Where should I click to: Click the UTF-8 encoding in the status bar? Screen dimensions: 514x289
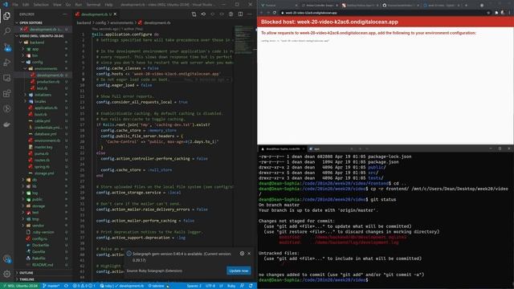pyautogui.click(x=210, y=286)
